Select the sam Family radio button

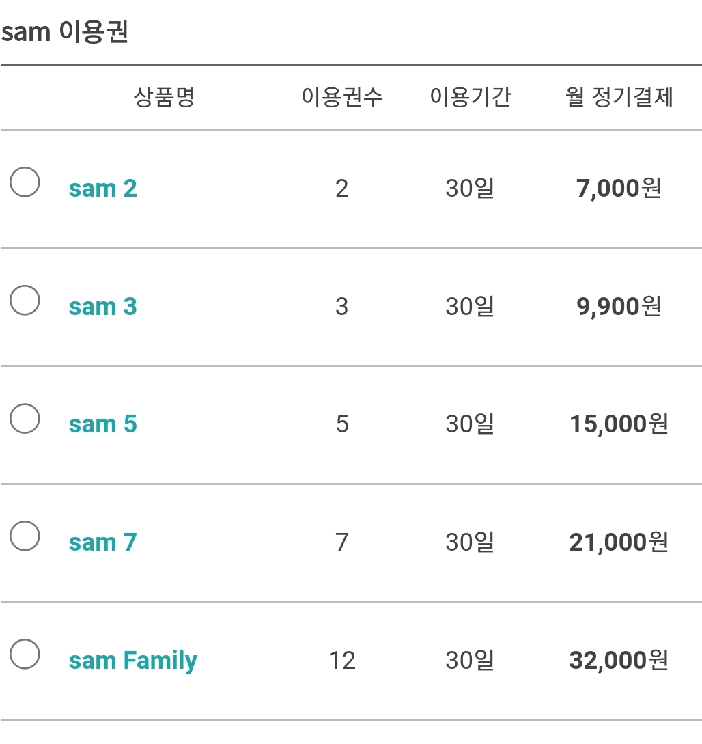(25, 654)
